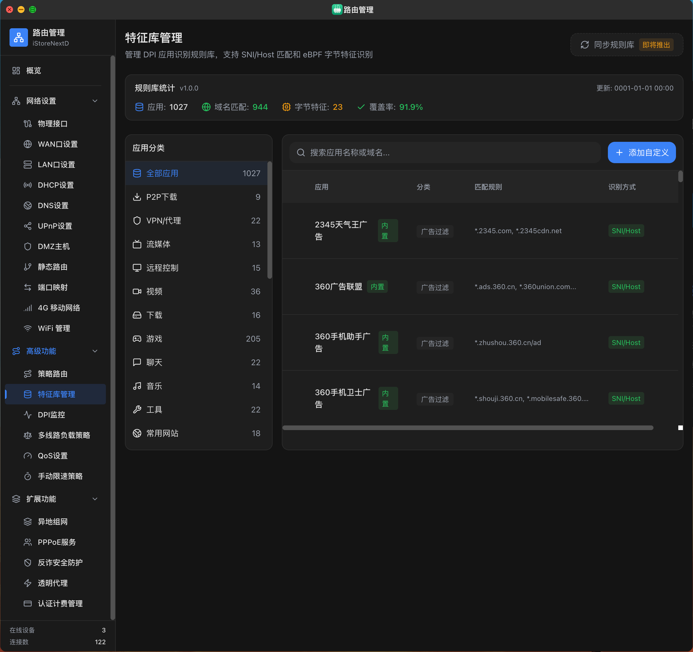Click the 反诈安全防护 shield icon
Screen dimensions: 693x652
pos(27,563)
